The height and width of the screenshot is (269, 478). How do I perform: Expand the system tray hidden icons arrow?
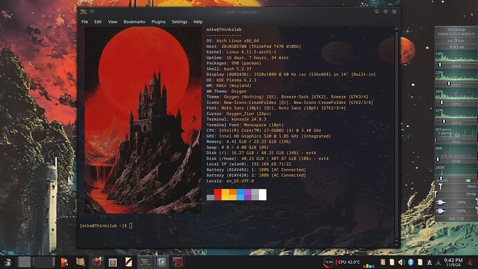click(x=439, y=262)
